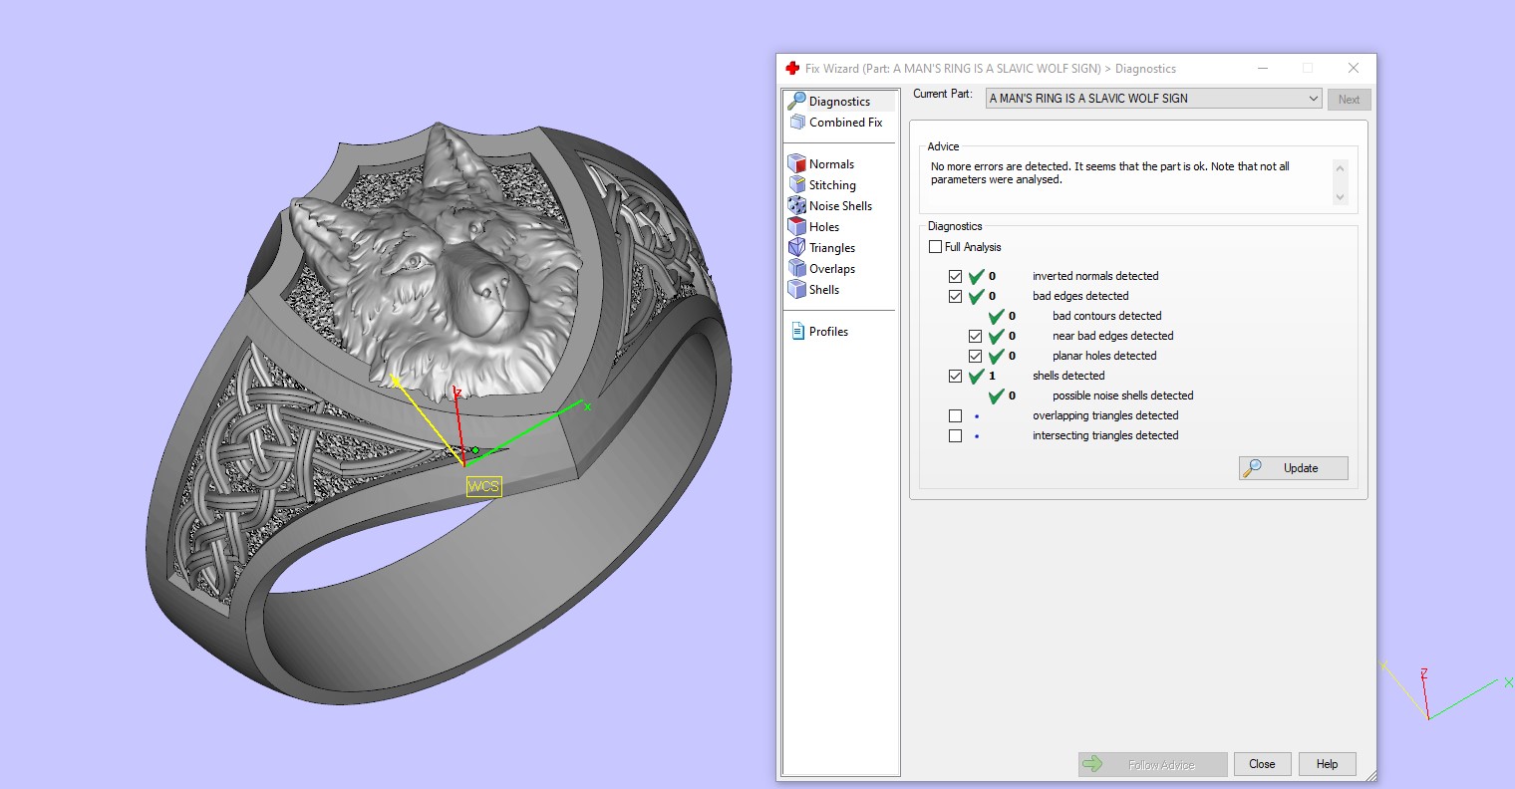Image resolution: width=1515 pixels, height=789 pixels.
Task: Click the WCS label in the viewport
Action: [483, 487]
